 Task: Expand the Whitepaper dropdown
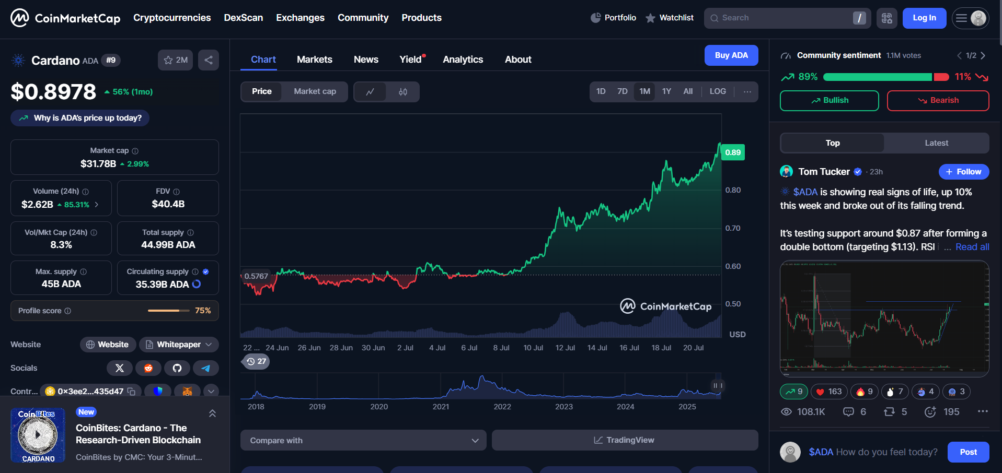point(179,345)
